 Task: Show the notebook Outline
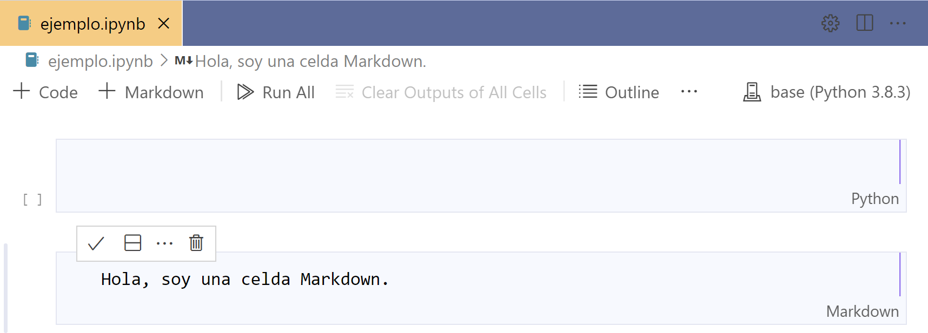click(619, 92)
